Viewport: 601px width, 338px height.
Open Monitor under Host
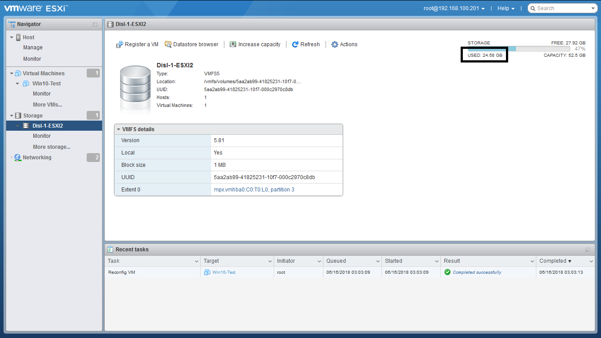(x=32, y=59)
